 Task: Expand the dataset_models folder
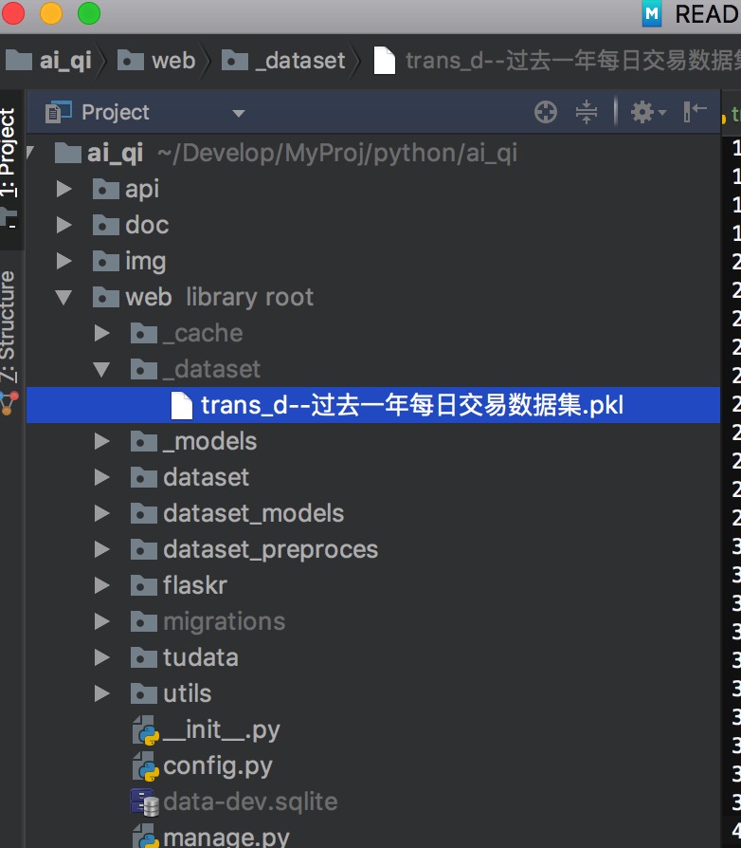click(x=101, y=513)
